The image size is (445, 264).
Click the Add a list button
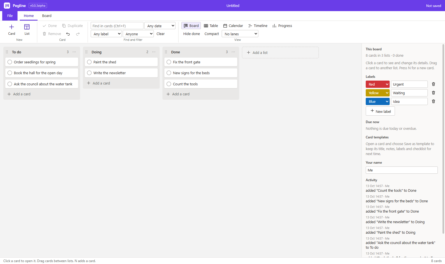click(x=280, y=53)
